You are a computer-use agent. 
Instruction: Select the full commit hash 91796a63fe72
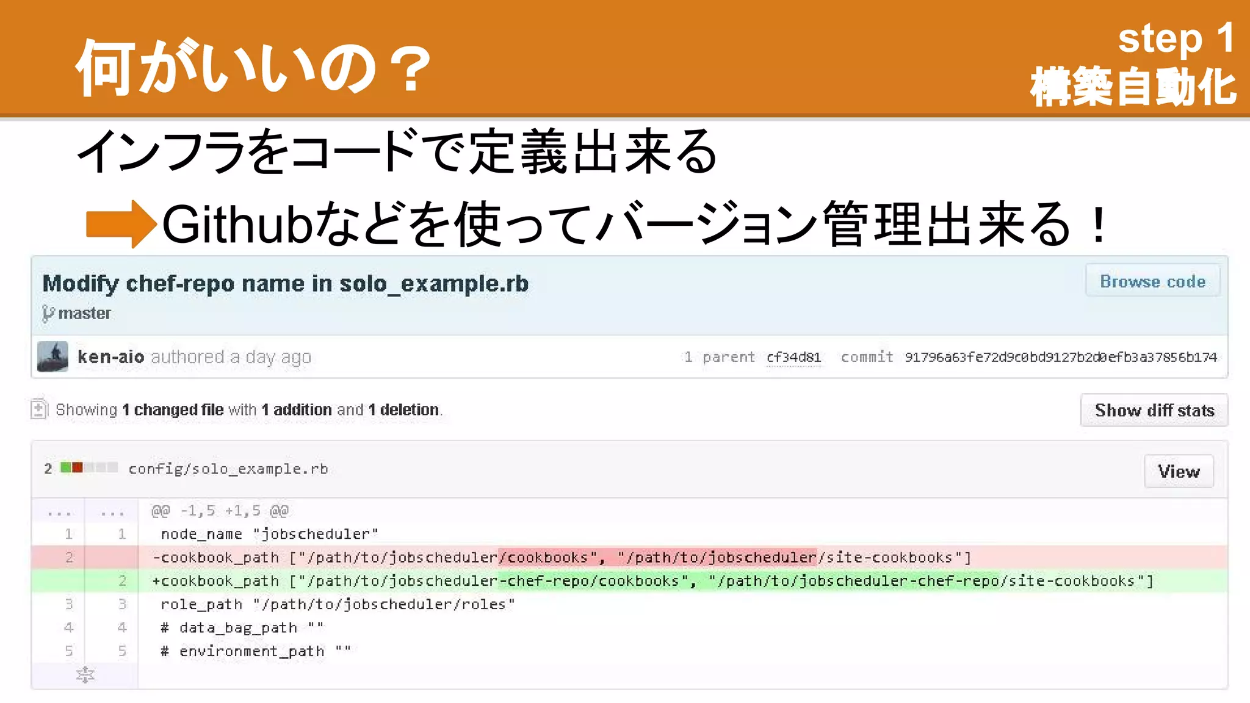(1060, 357)
